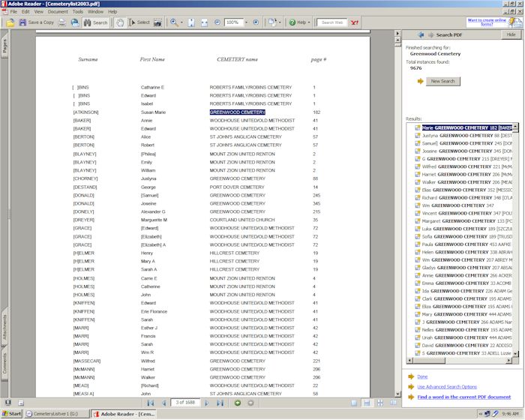The width and height of the screenshot is (525, 420).
Task: Click the page number field 3 of 1688
Action: point(185,403)
